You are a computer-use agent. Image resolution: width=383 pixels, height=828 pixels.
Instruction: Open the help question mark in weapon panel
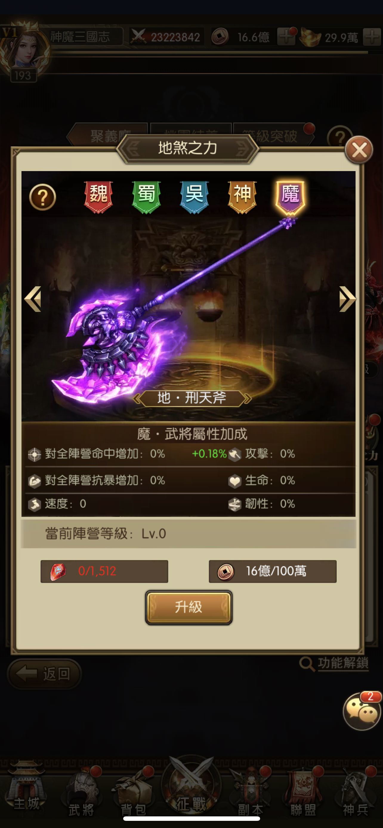[42, 197]
